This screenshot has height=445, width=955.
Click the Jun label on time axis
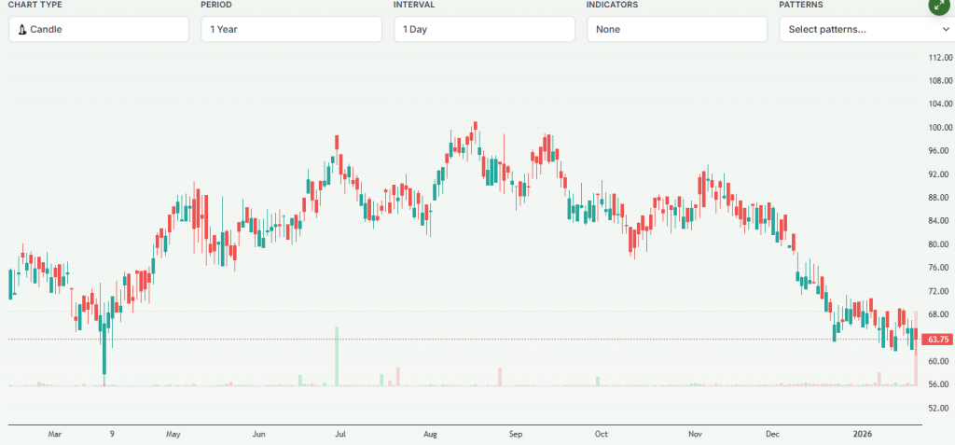pyautogui.click(x=259, y=435)
